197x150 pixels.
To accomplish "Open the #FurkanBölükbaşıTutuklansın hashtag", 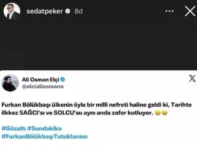I will (x=45, y=136).
